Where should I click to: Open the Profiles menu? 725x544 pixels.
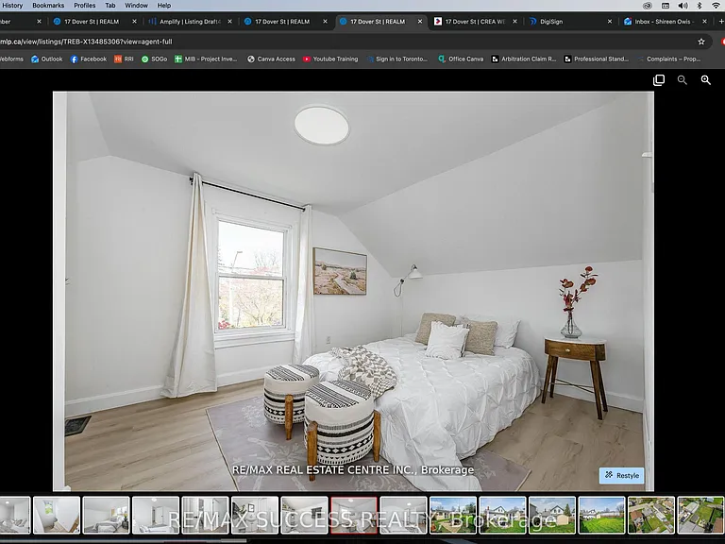tap(85, 6)
